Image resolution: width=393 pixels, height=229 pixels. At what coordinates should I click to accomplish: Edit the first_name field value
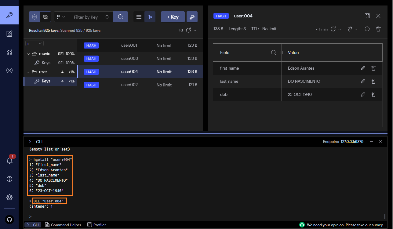click(363, 68)
